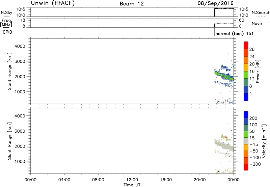270x187 pixels.
Task: Click the noise sky trace in top panel
Action: tap(224, 8)
